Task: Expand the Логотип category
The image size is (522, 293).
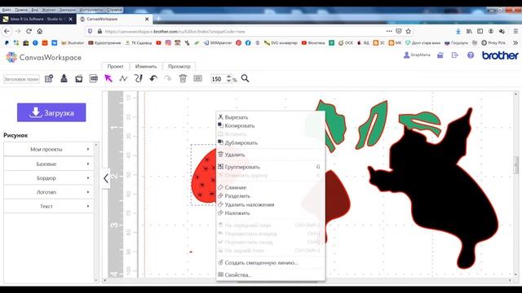Action: coord(49,192)
